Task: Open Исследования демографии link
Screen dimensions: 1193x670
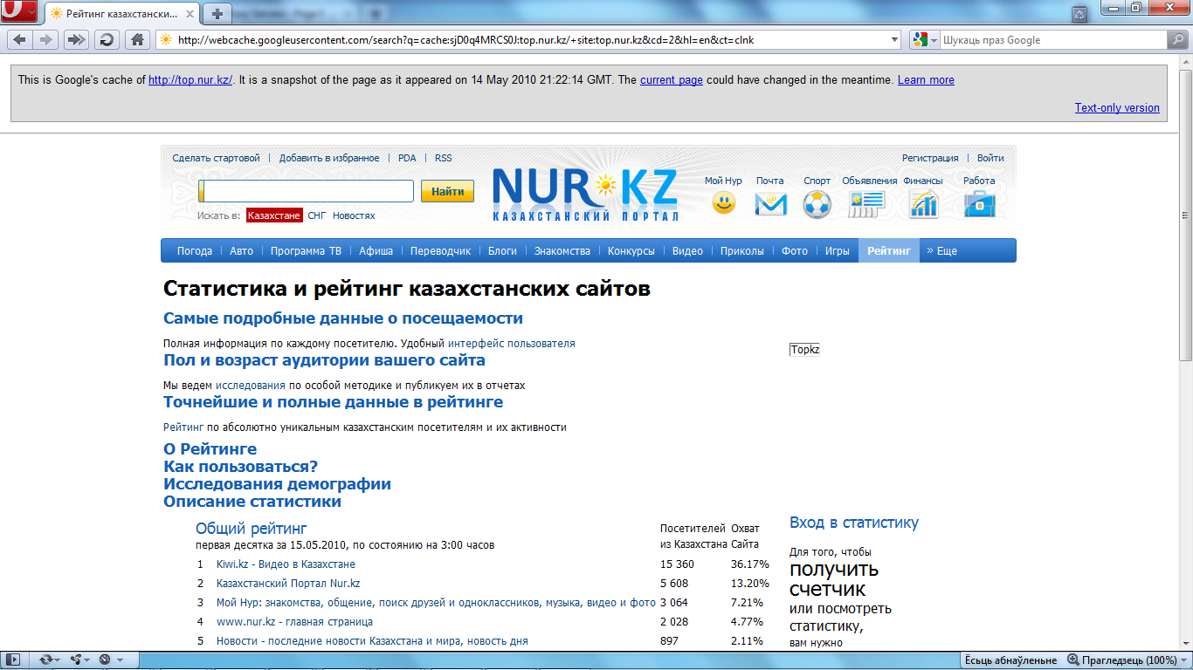Action: (x=277, y=484)
